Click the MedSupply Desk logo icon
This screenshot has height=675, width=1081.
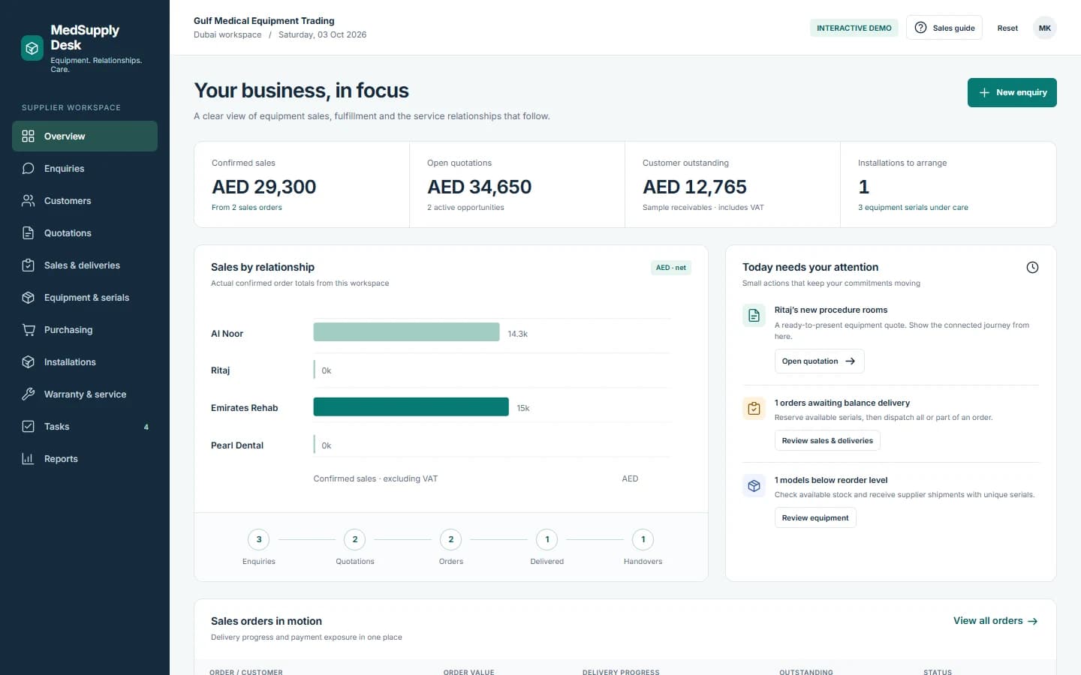32,48
